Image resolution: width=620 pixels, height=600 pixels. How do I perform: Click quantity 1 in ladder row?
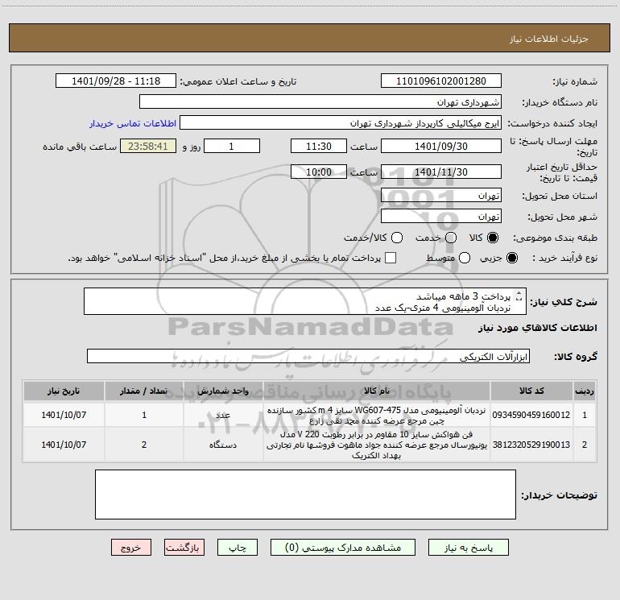[144, 415]
